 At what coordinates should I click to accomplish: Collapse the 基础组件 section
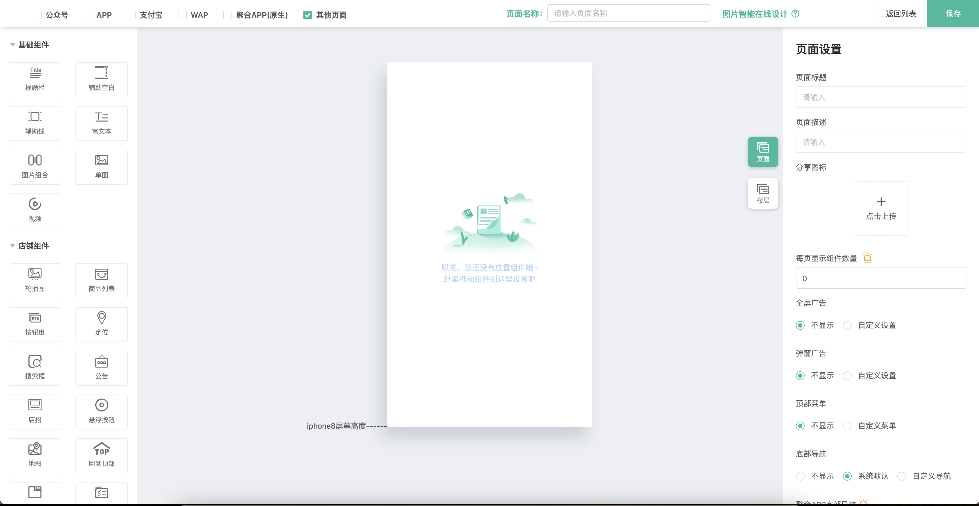[13, 45]
